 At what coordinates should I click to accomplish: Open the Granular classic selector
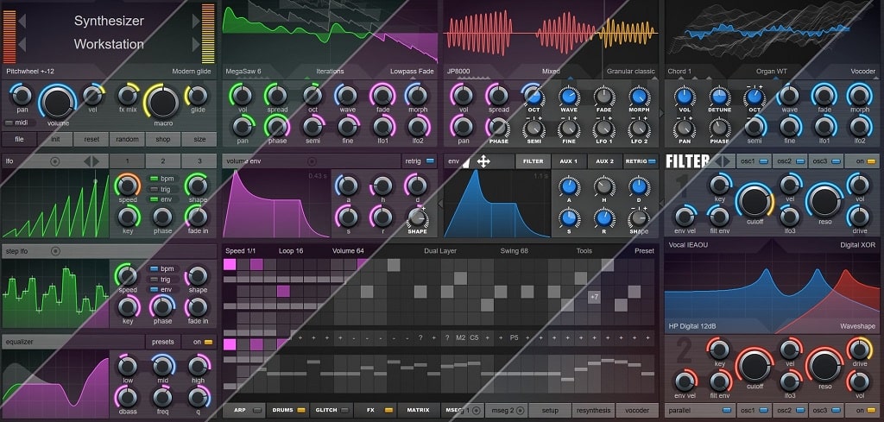(x=631, y=72)
